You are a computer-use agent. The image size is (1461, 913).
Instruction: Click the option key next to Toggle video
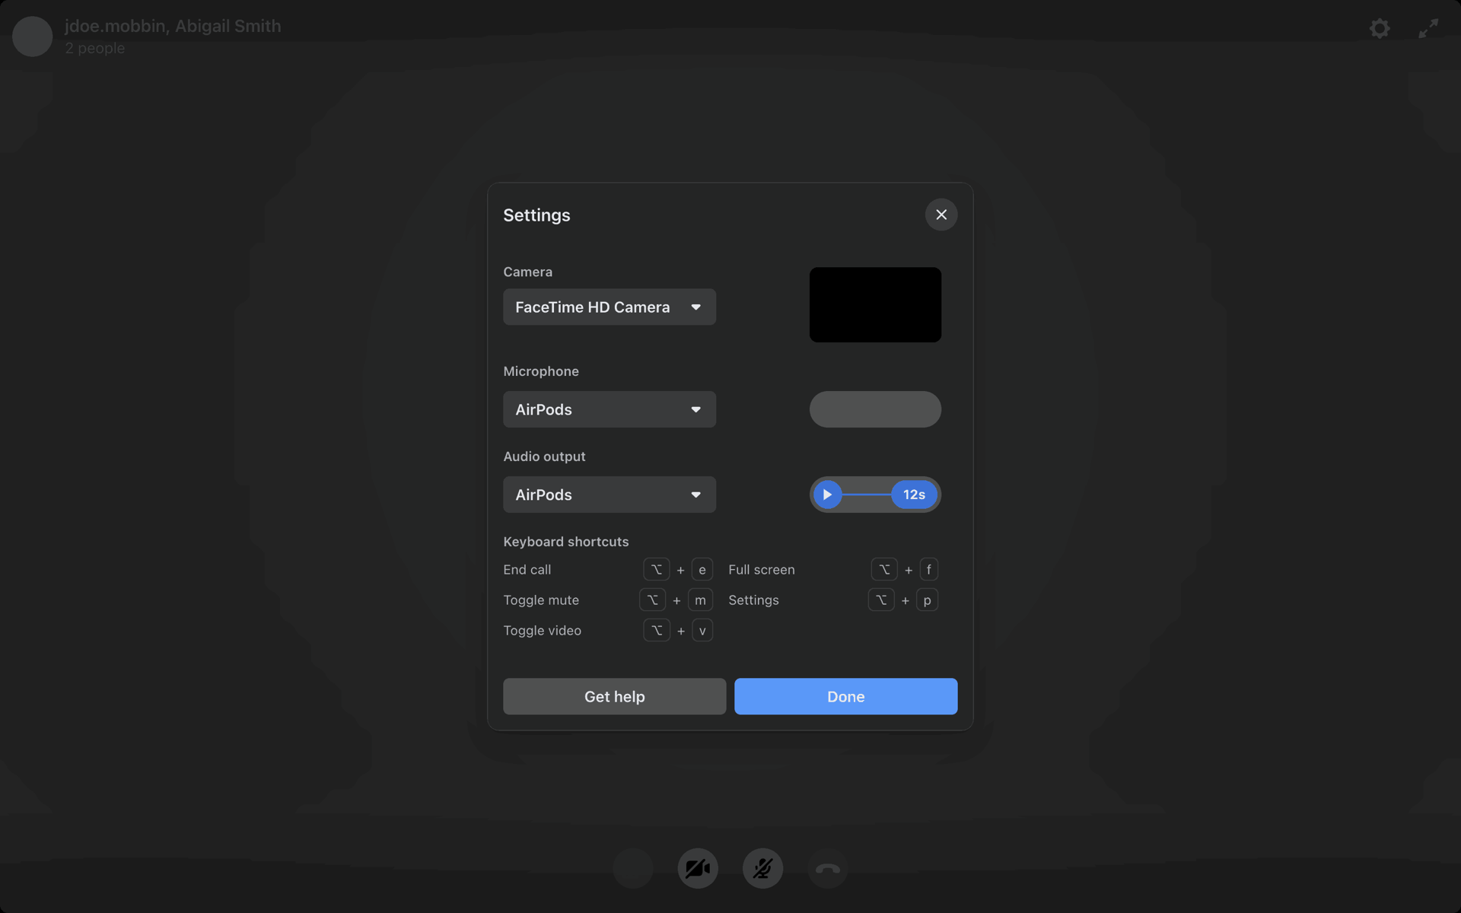(x=657, y=630)
